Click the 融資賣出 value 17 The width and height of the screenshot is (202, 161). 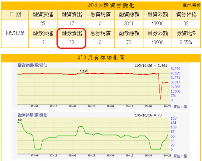(72, 24)
